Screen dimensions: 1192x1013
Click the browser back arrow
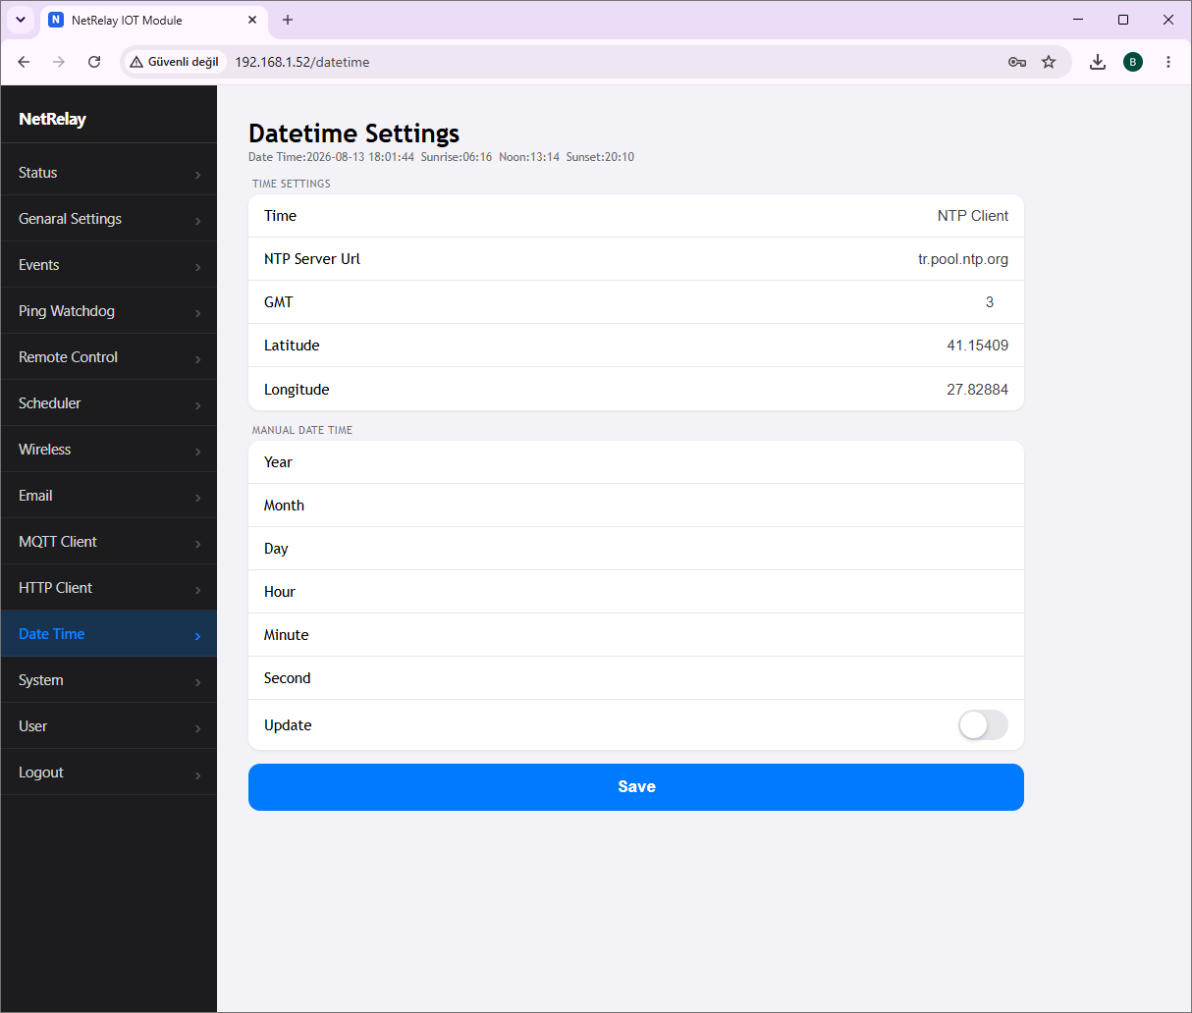[25, 62]
